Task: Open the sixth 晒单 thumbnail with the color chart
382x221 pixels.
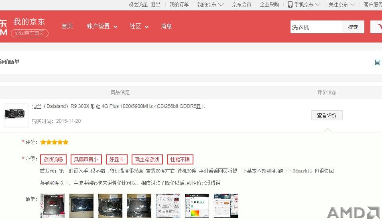Action: pyautogui.click(x=197, y=206)
